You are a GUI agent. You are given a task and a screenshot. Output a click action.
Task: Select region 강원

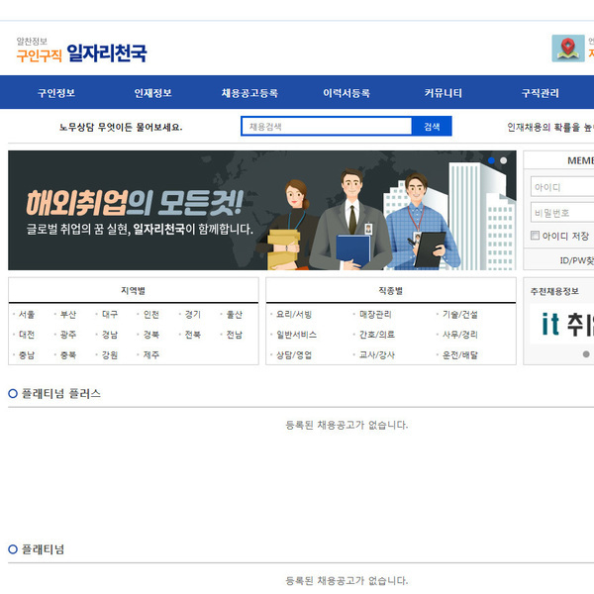[x=110, y=355]
